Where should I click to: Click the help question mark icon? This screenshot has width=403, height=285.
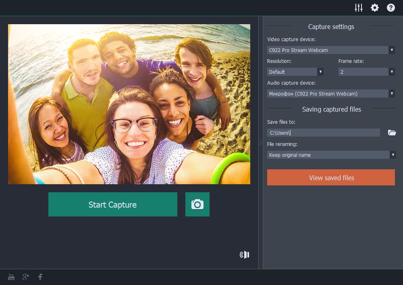391,8
